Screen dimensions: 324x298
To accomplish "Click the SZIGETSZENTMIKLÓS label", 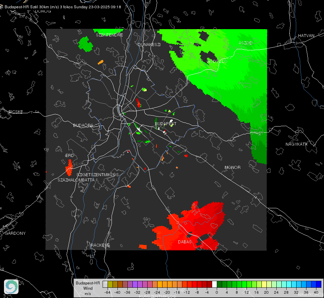I will pos(98,175).
